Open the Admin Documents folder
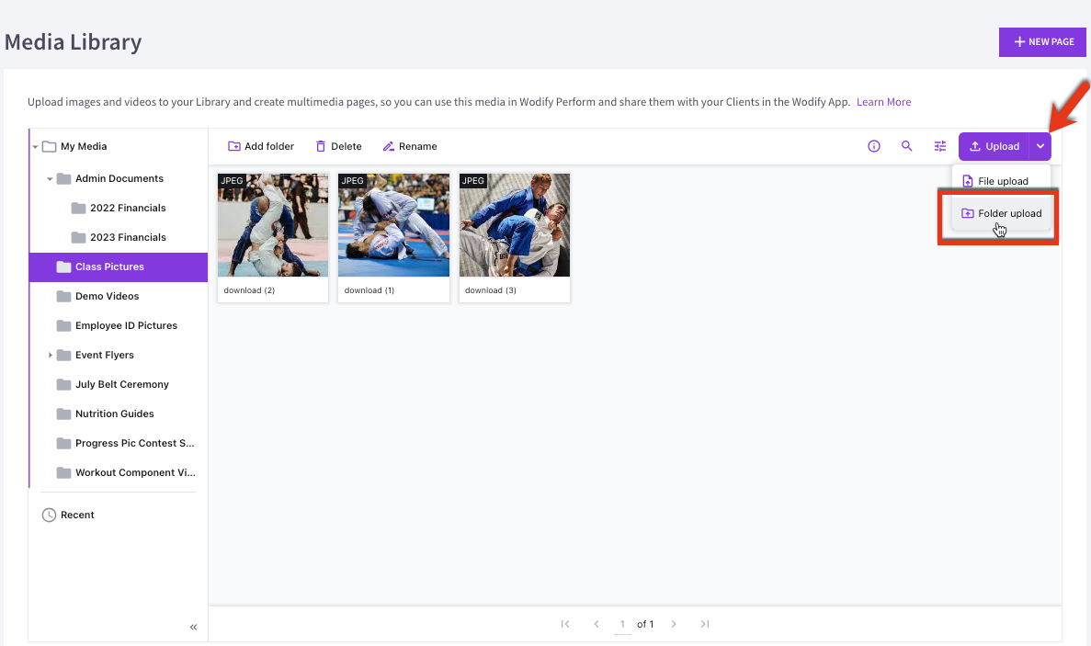This screenshot has height=646, width=1091. coord(119,178)
